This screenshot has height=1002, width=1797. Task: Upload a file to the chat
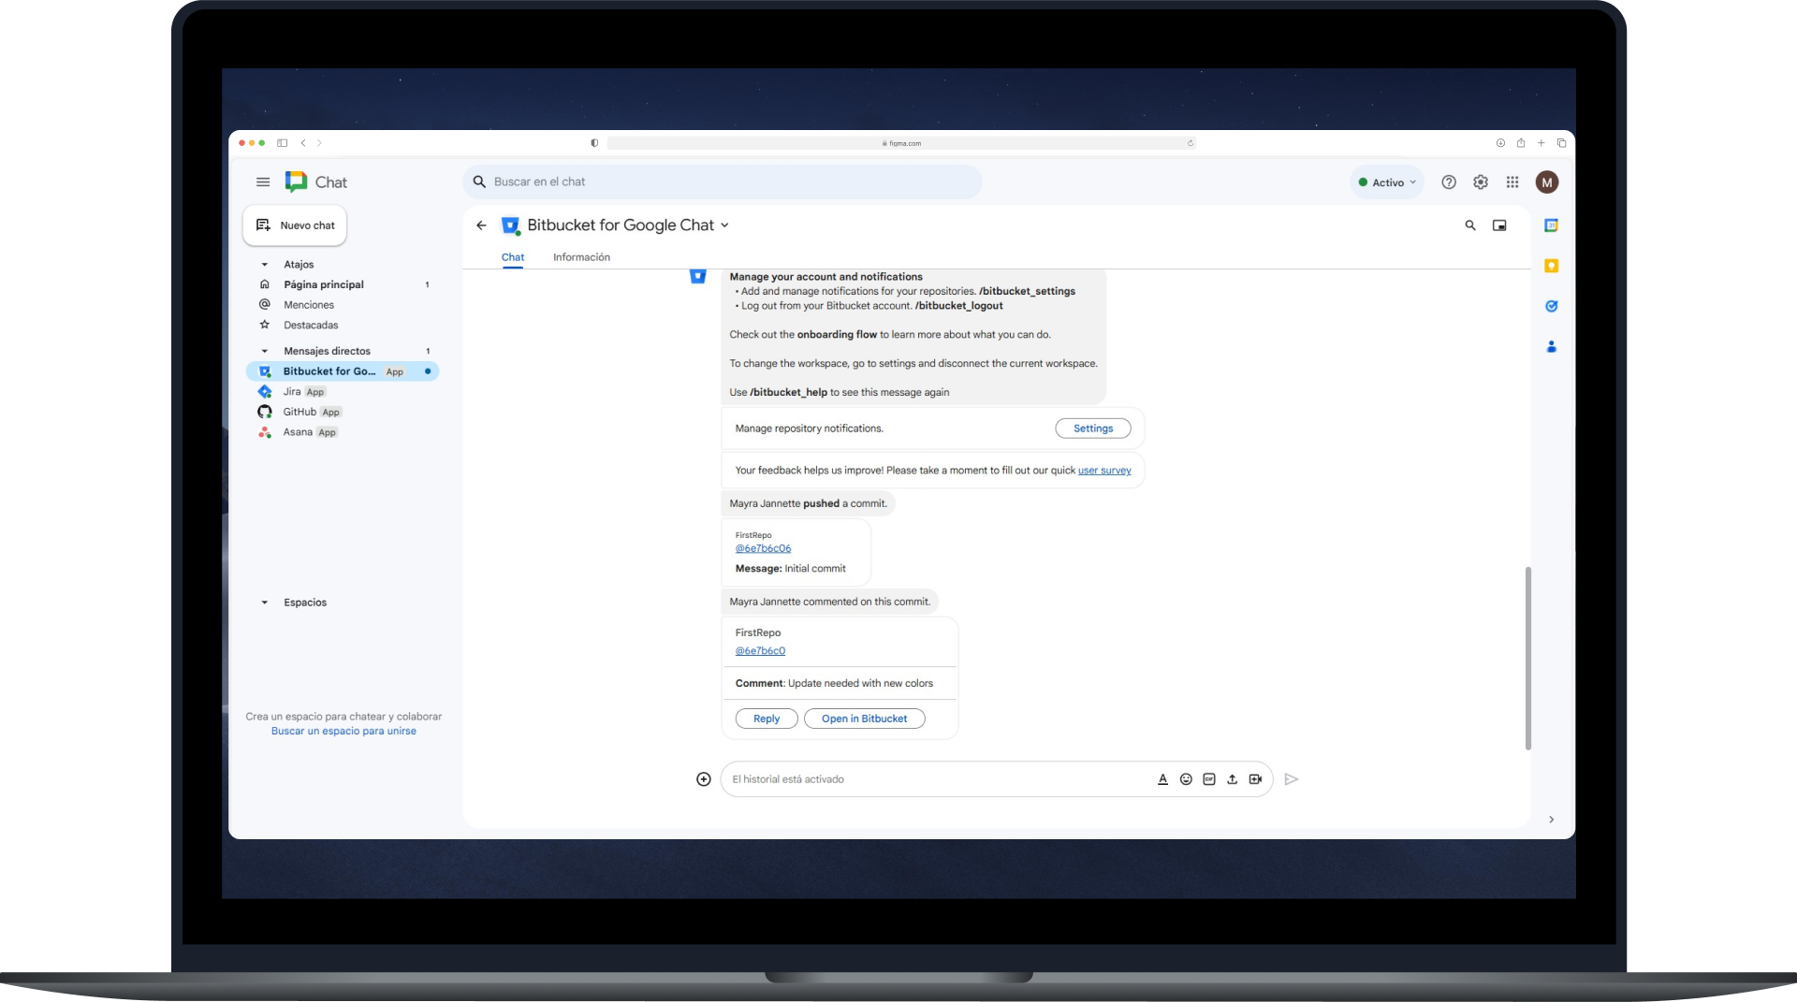[x=1232, y=779]
